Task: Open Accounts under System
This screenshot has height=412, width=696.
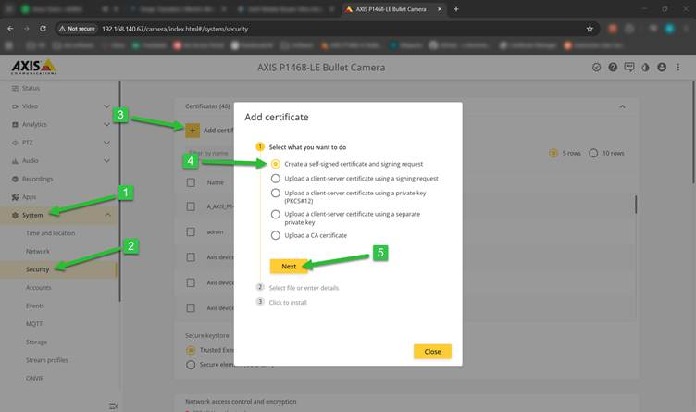Action: click(38, 288)
